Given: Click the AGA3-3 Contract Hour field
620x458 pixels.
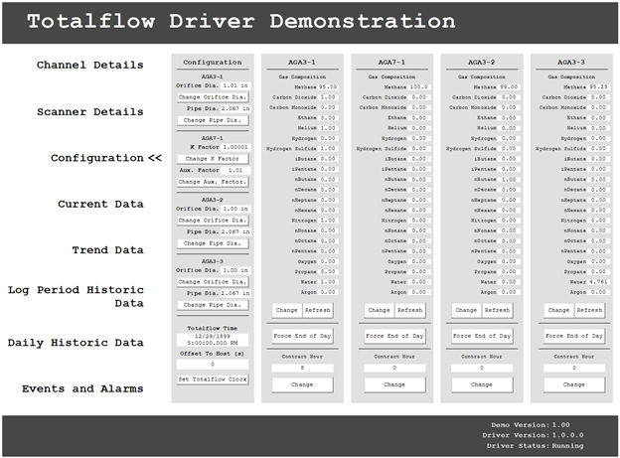Looking at the screenshot, I should coord(574,369).
